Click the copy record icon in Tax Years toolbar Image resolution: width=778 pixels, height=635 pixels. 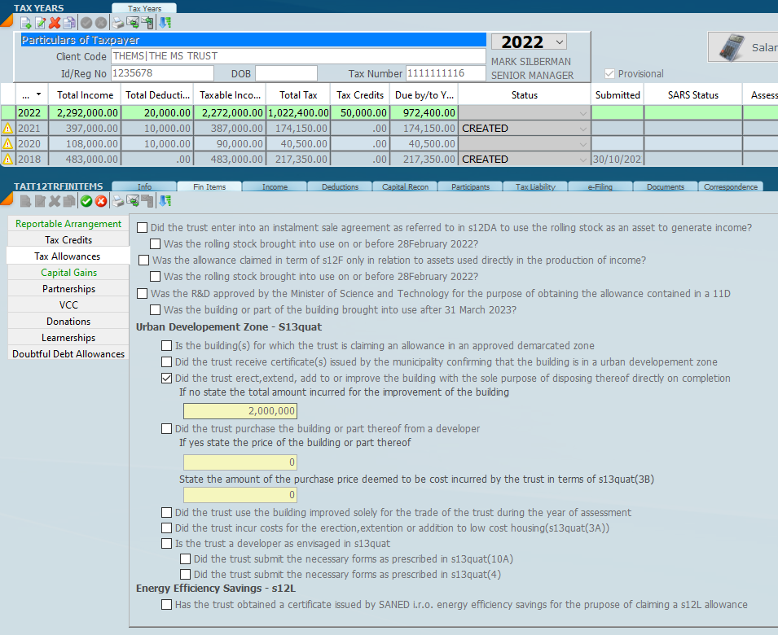69,23
